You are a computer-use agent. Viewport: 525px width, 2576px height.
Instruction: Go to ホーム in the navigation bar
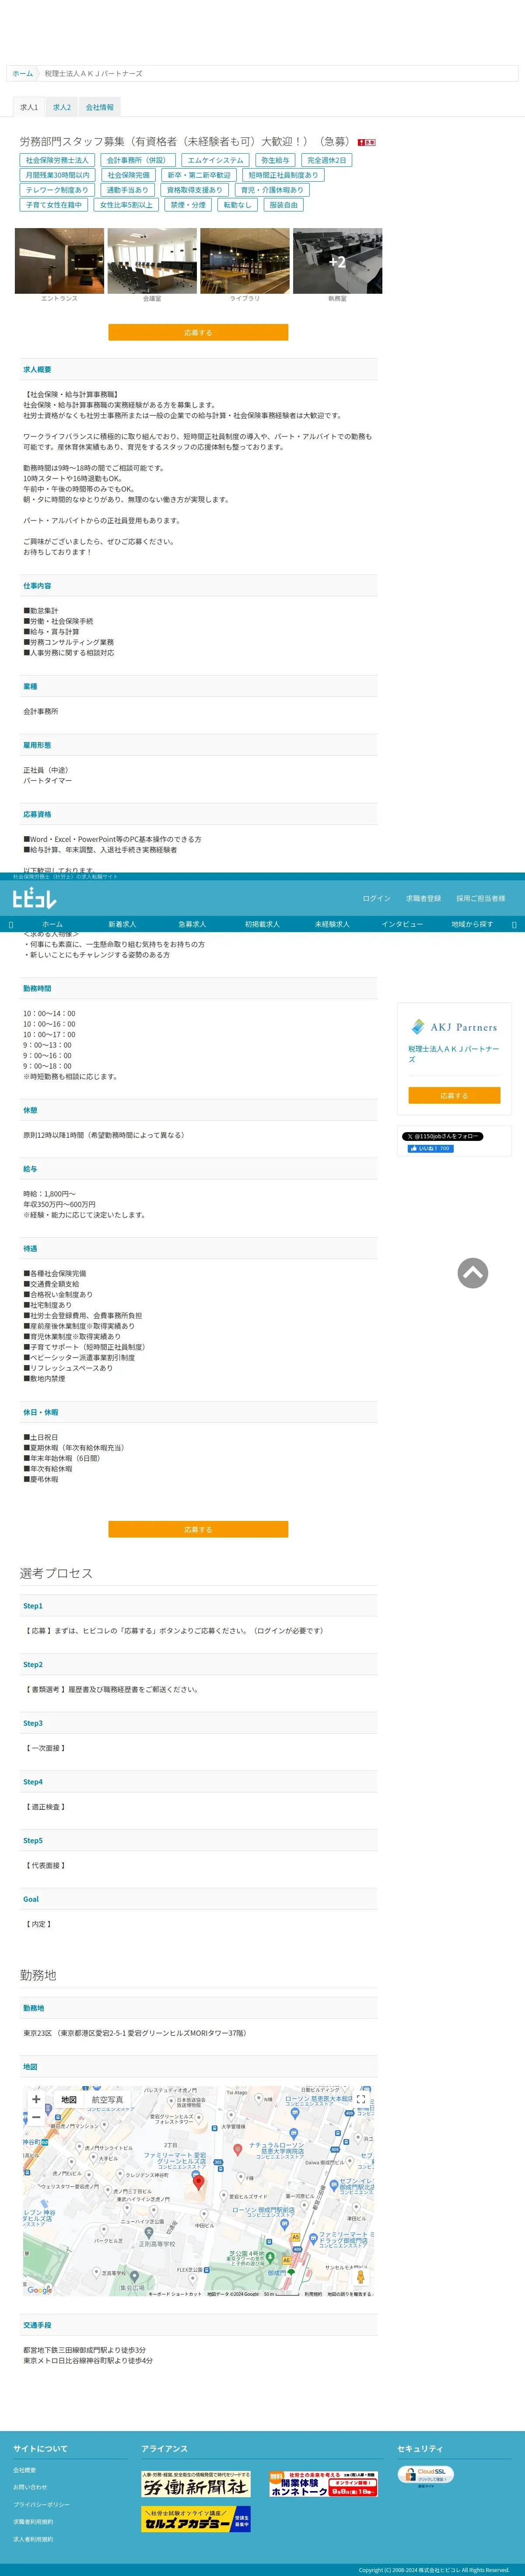(x=52, y=924)
